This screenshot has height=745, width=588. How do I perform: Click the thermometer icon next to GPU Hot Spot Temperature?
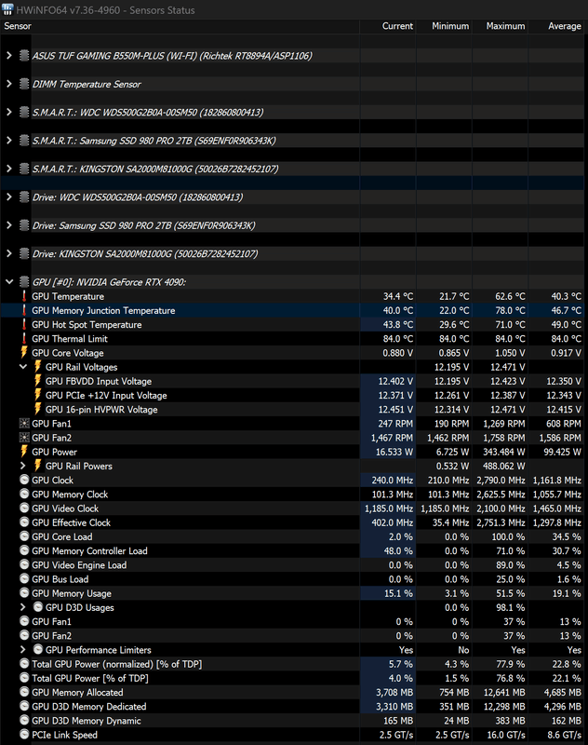[x=24, y=325]
